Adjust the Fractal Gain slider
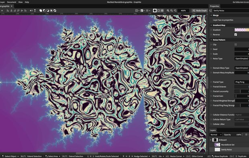This screenshot has height=158, width=249. tap(242, 96)
